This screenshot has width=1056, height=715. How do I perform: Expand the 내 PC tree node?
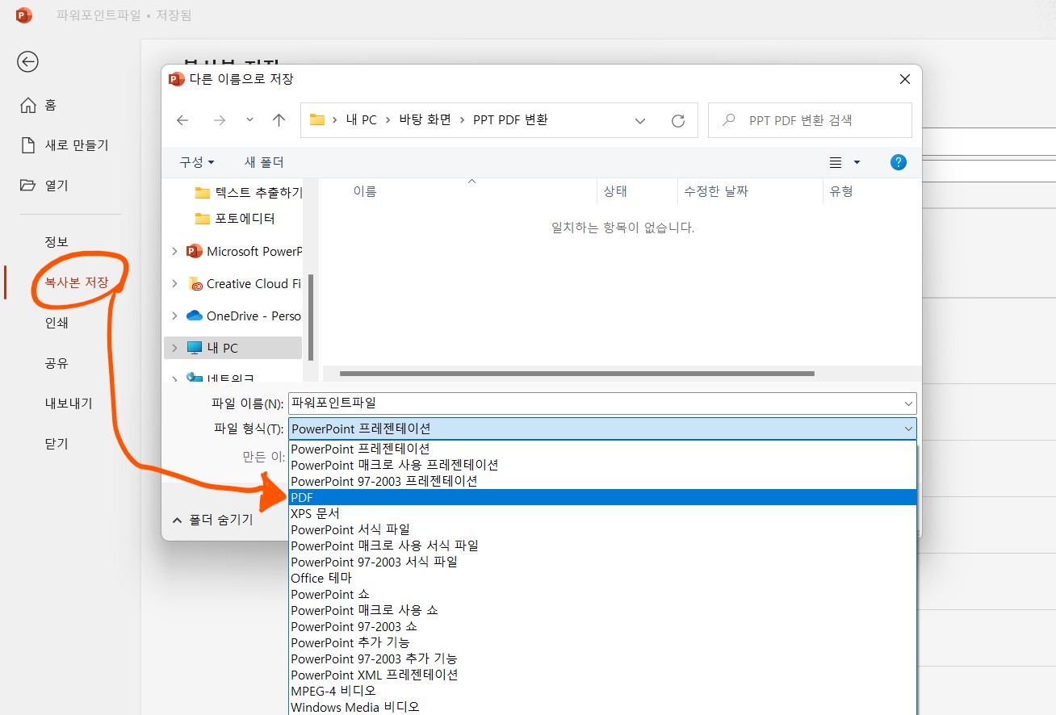click(x=174, y=348)
